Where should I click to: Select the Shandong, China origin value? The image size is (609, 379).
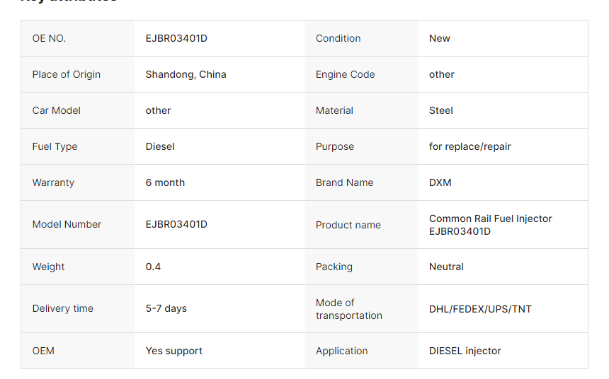click(186, 74)
